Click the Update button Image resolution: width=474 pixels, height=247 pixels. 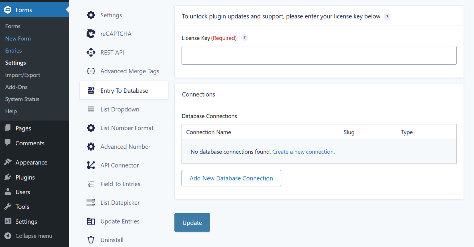[x=192, y=222]
